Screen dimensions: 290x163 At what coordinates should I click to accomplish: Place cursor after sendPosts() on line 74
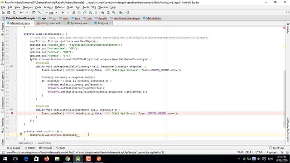[x=79, y=135]
